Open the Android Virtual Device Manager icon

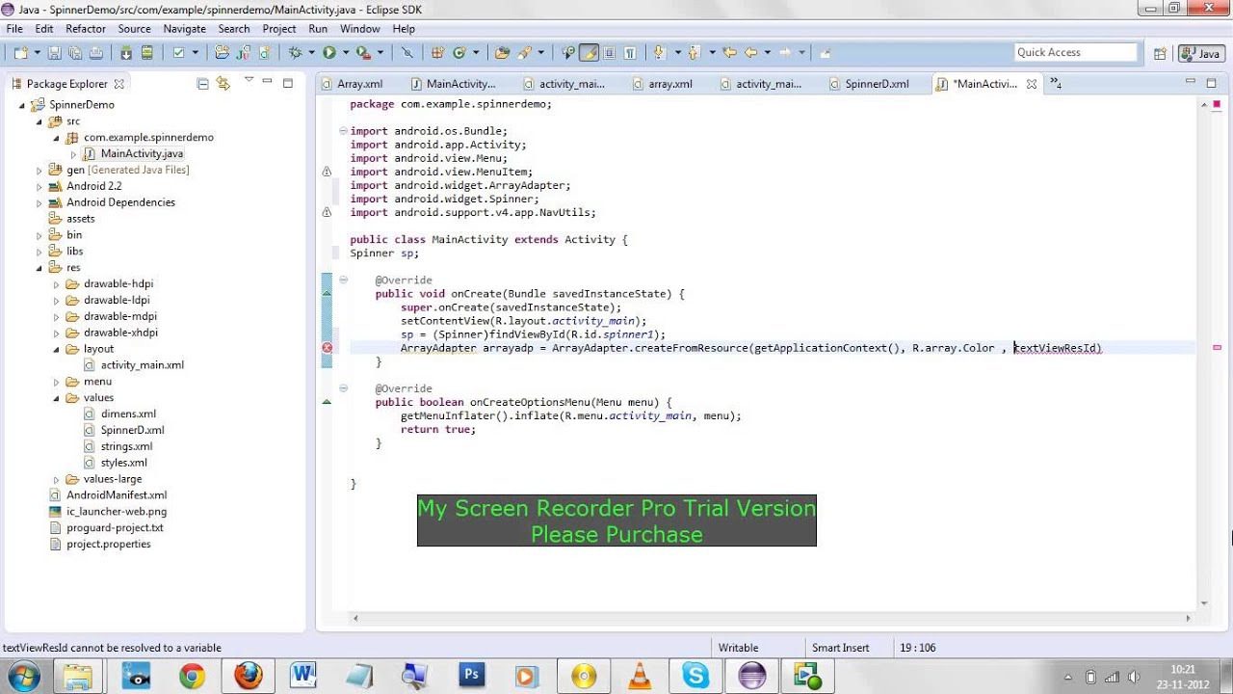(146, 53)
